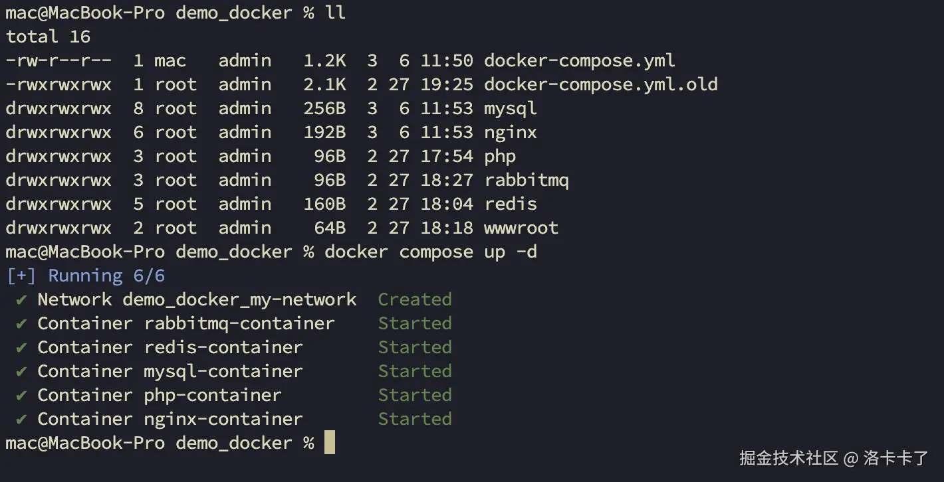Click the nginx directory name
This screenshot has height=482, width=944.
(511, 133)
